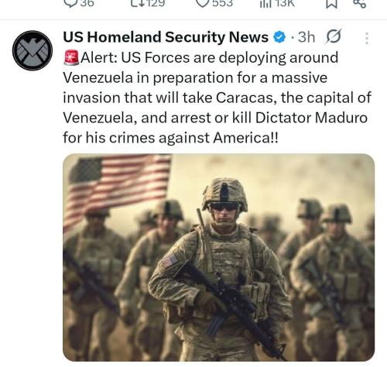Click the 13K views count

point(284,3)
